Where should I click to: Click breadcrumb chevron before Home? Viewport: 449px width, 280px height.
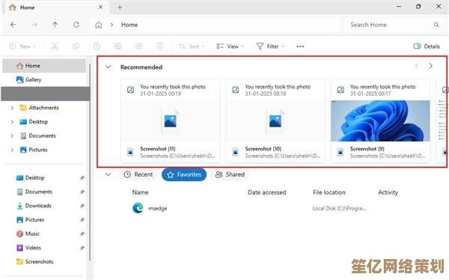click(112, 25)
